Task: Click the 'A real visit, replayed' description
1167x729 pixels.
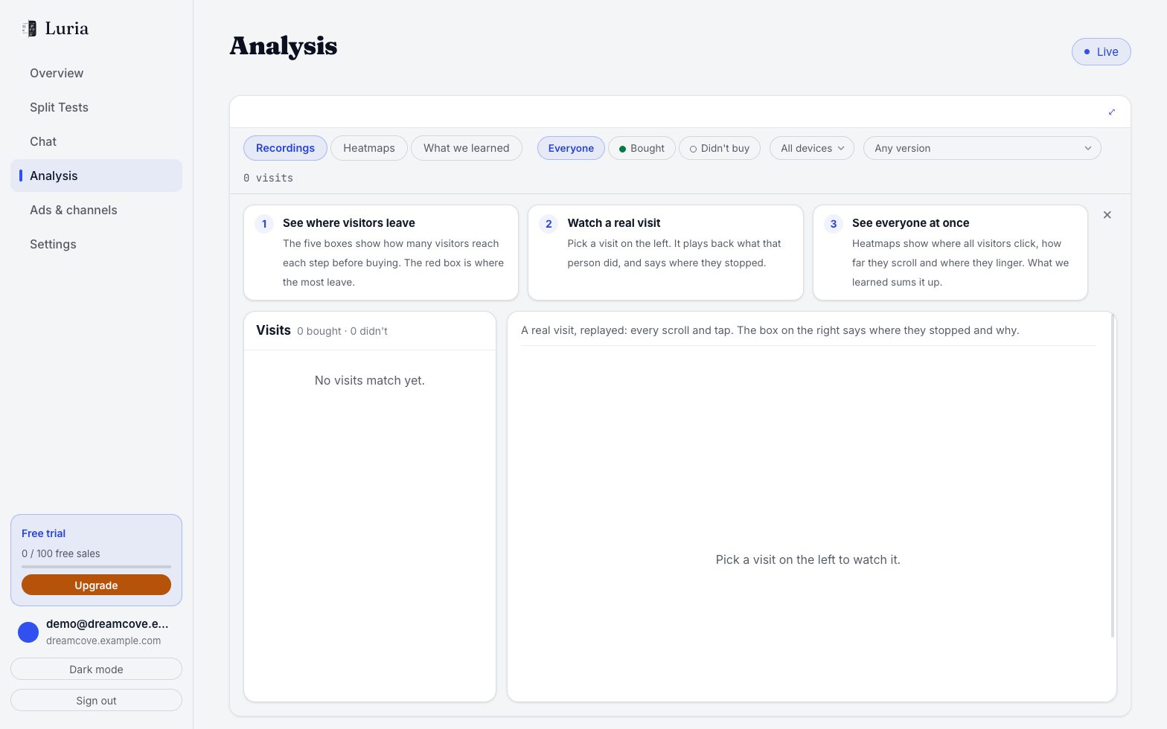Action: coord(770,330)
